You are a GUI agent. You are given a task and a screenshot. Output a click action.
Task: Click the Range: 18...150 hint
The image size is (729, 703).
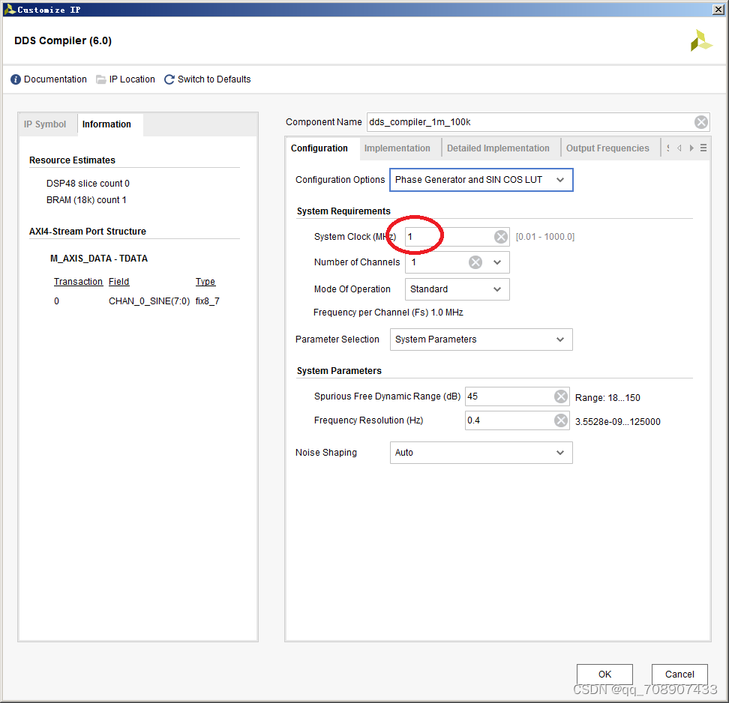click(x=607, y=398)
